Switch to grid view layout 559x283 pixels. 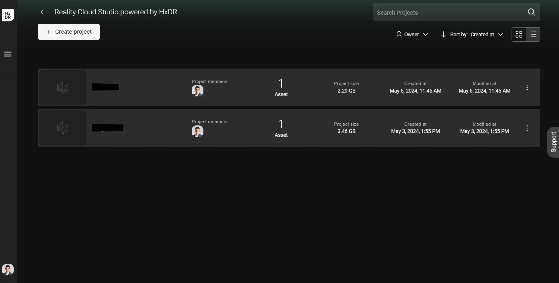(x=519, y=35)
